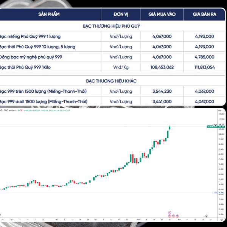This screenshot has height=227, width=227.
Task: Click sell price 4,193,000 for Bạc miếng 1 lượng
Action: coord(204,36)
